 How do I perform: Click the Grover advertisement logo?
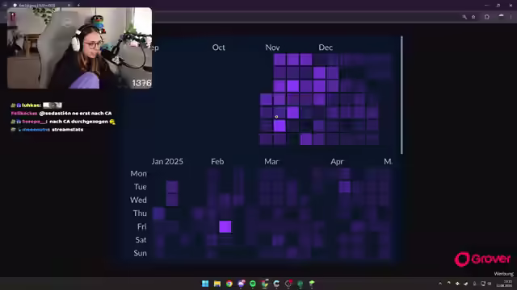[482, 259]
